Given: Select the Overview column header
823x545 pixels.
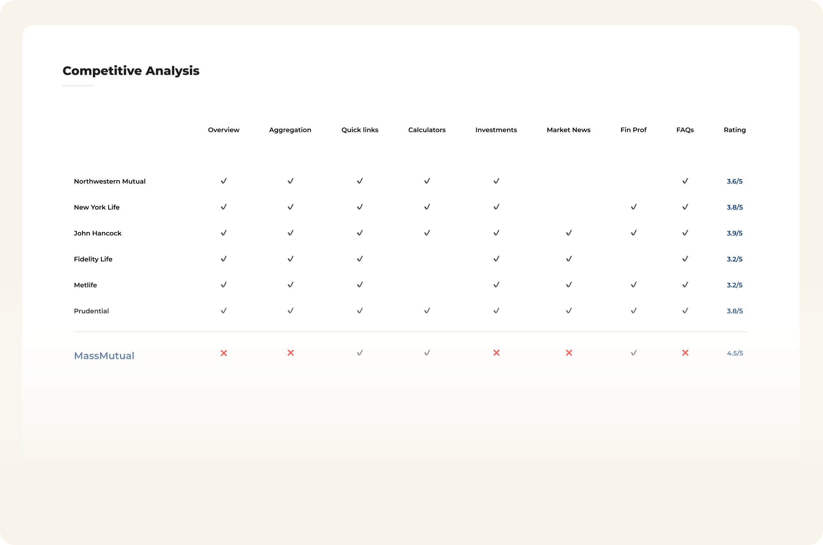Looking at the screenshot, I should coord(224,129).
